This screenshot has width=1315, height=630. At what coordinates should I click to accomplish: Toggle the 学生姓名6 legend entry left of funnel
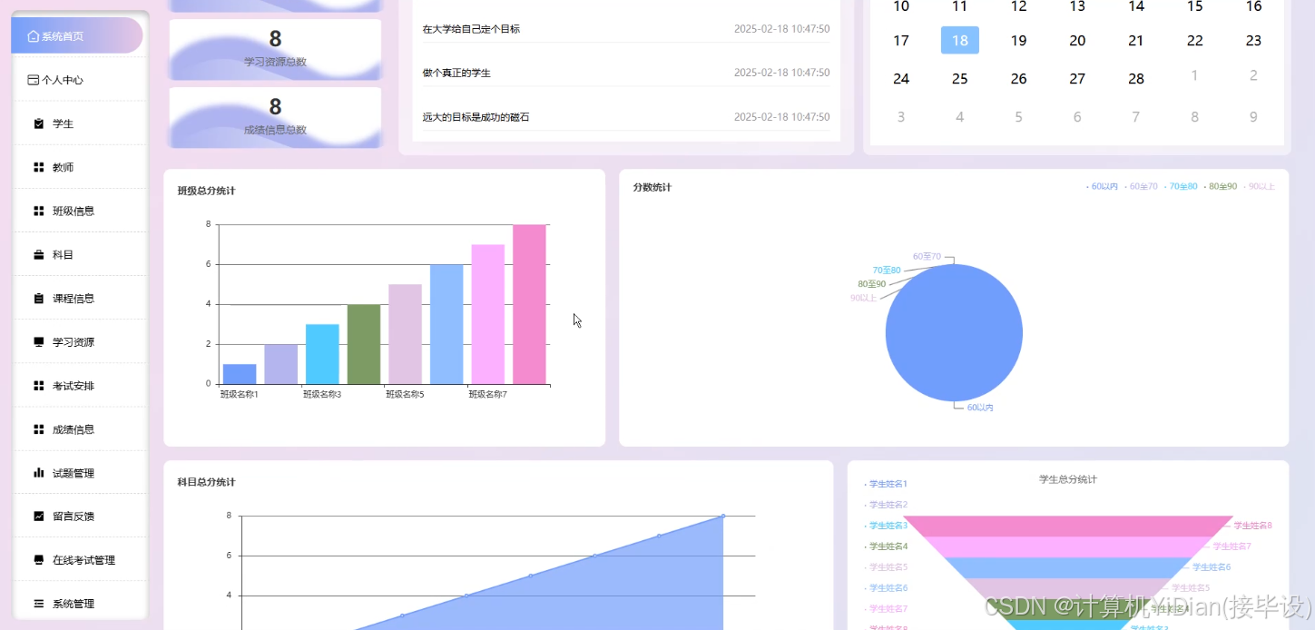[x=886, y=588]
